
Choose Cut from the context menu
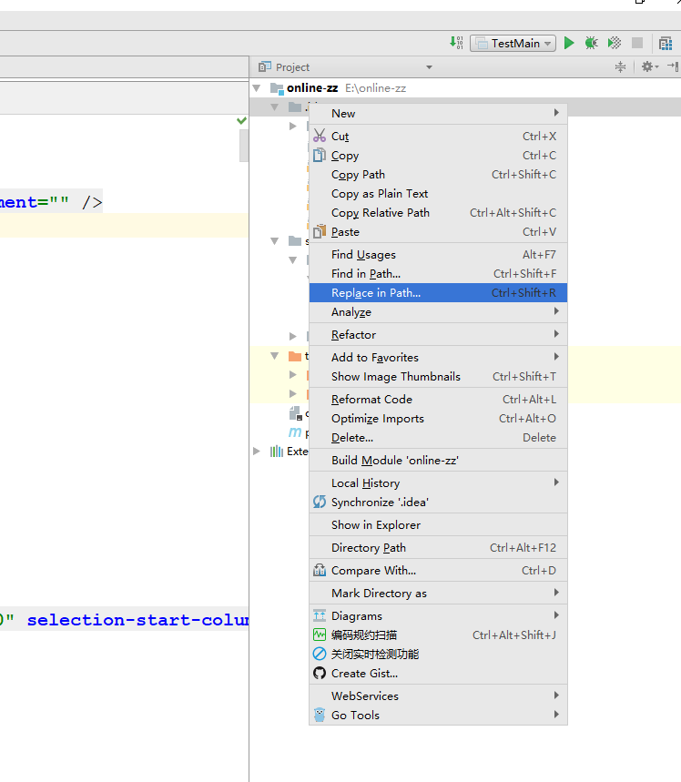438,137
